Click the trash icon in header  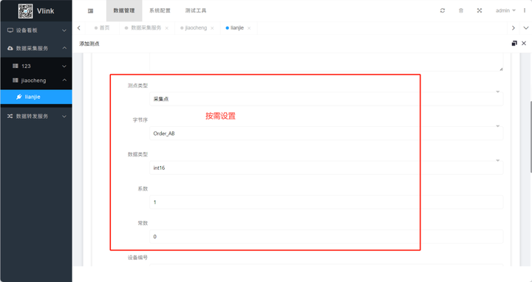click(x=461, y=10)
